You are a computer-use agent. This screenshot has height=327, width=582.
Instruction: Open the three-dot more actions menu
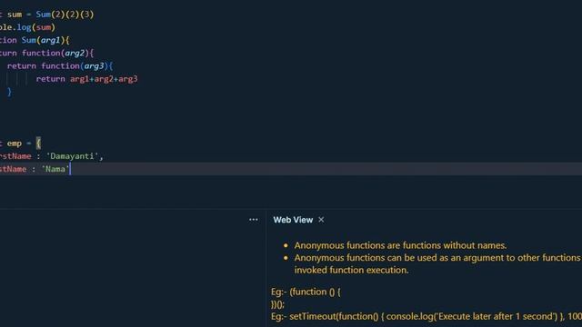pos(254,220)
